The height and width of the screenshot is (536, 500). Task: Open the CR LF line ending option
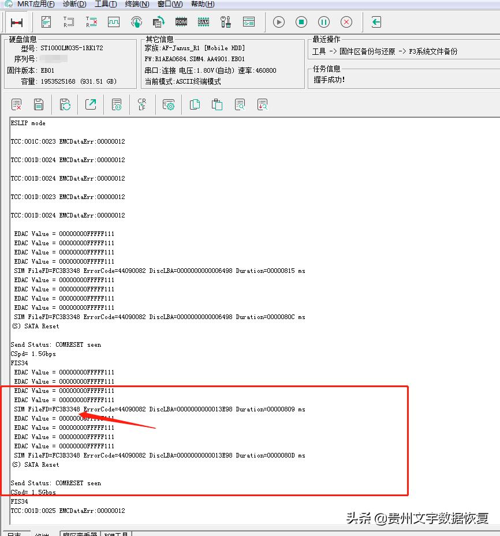point(142,104)
